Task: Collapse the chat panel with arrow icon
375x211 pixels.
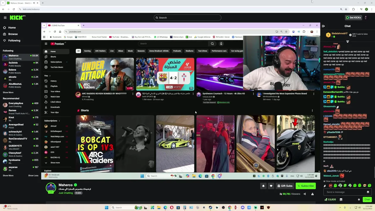Action: [323, 26]
